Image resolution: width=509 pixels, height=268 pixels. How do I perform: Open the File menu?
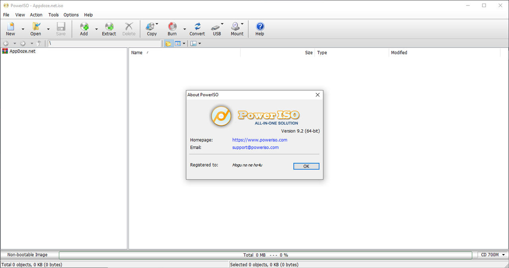coord(6,15)
